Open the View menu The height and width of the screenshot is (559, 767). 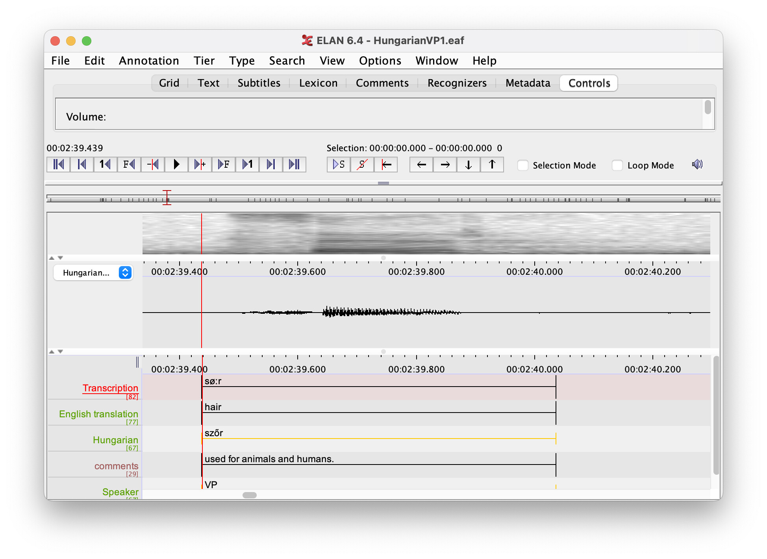coord(332,61)
